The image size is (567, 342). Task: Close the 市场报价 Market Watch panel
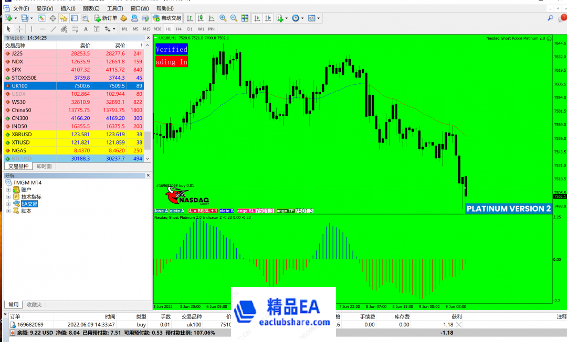[148, 38]
